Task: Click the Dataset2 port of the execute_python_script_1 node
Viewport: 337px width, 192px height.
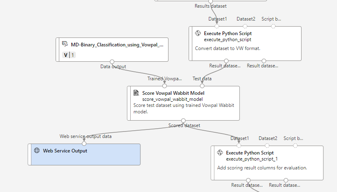Action: pyautogui.click(x=267, y=146)
